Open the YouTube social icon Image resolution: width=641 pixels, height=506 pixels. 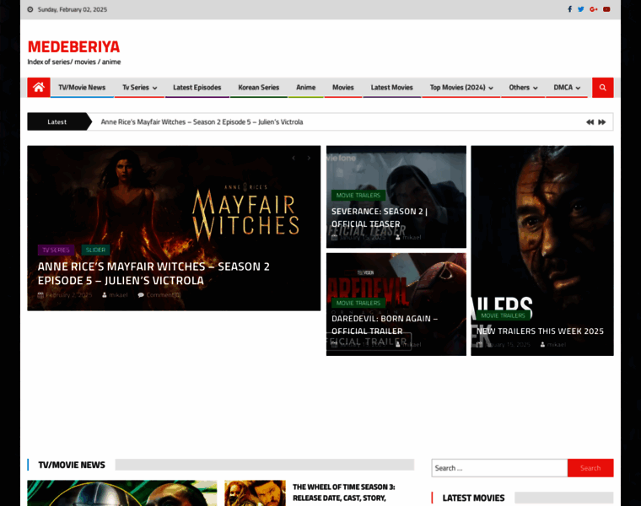pos(606,9)
